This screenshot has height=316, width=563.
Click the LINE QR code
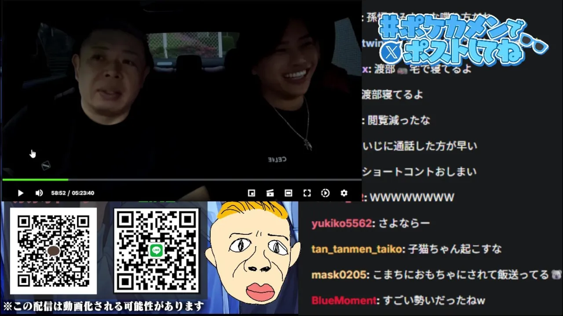(157, 251)
